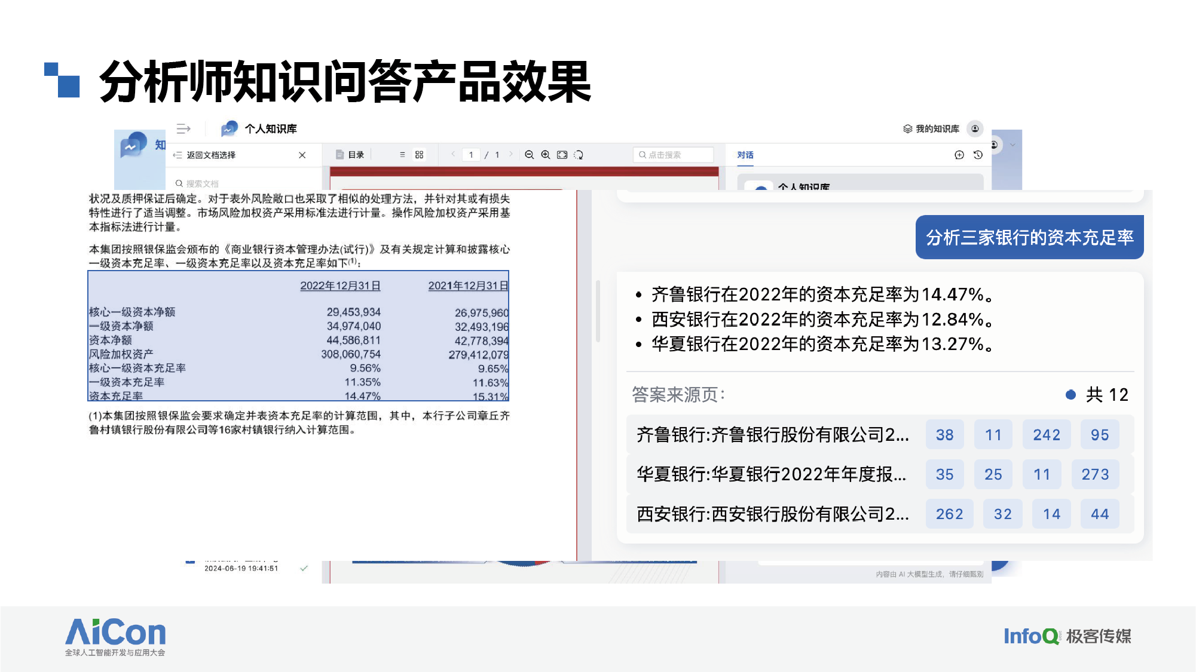This screenshot has width=1196, height=672.
Task: Click the 搜索文档 search field
Action: pyautogui.click(x=244, y=183)
